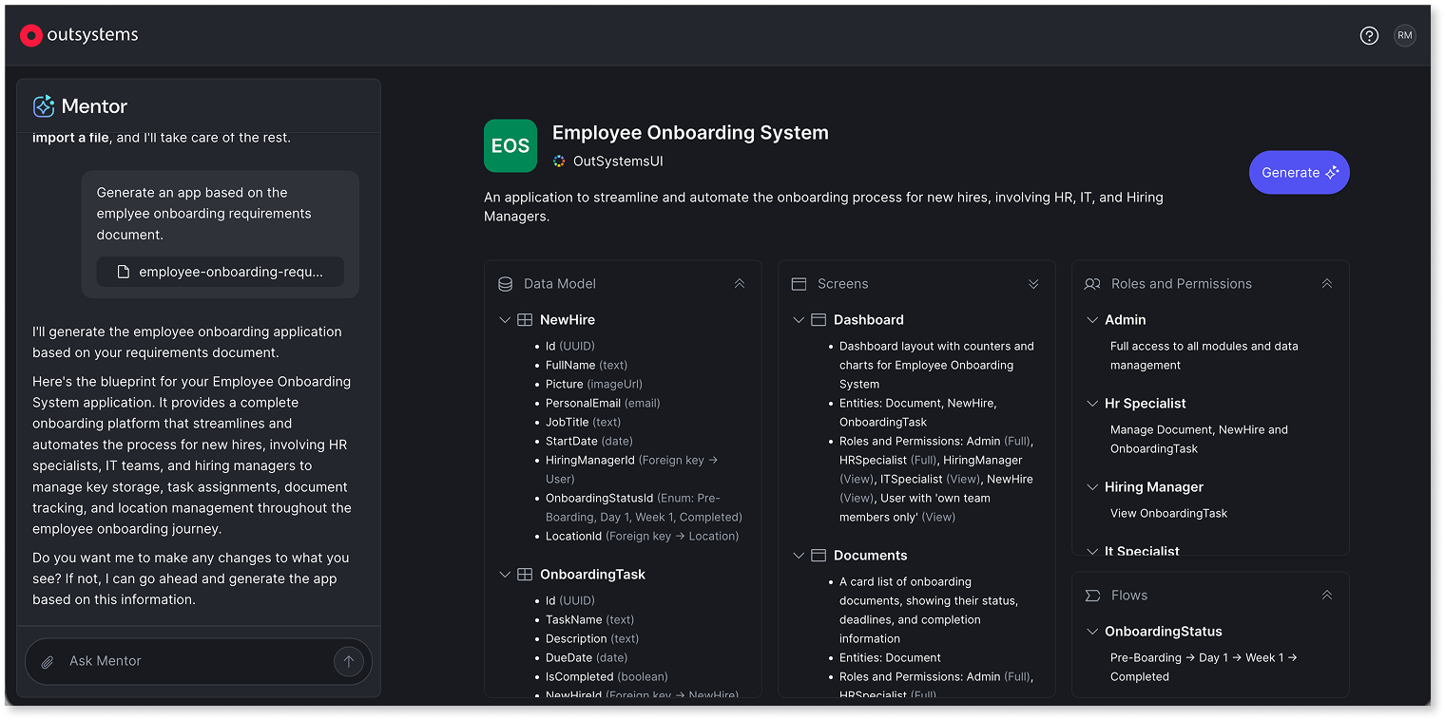Screen dimensions: 1445x720
Task: Open the RM user avatar menu
Action: pos(1404,36)
